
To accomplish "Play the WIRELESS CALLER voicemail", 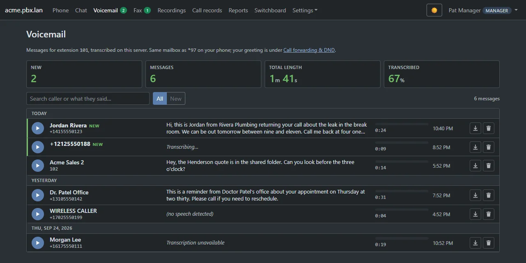I will [x=38, y=214].
